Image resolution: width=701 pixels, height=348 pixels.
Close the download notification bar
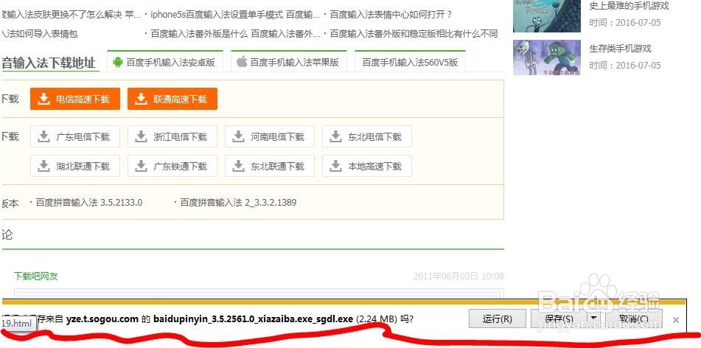pyautogui.click(x=675, y=320)
